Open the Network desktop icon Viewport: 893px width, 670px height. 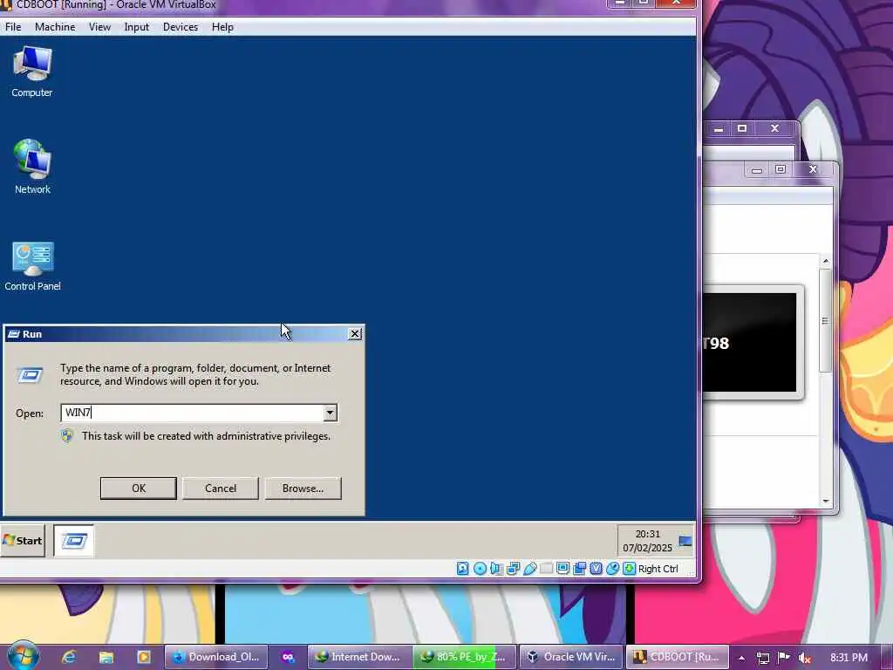click(32, 167)
